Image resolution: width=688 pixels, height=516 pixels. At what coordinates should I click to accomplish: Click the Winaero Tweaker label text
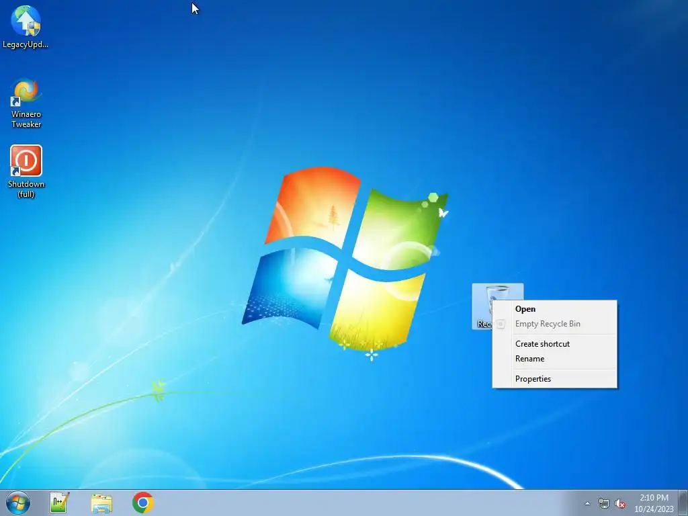tap(26, 119)
